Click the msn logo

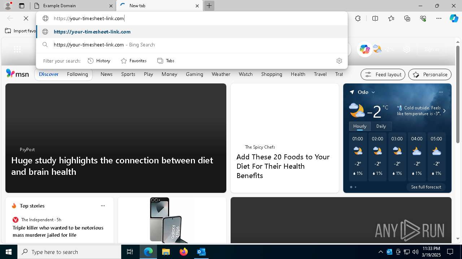pyautogui.click(x=17, y=74)
